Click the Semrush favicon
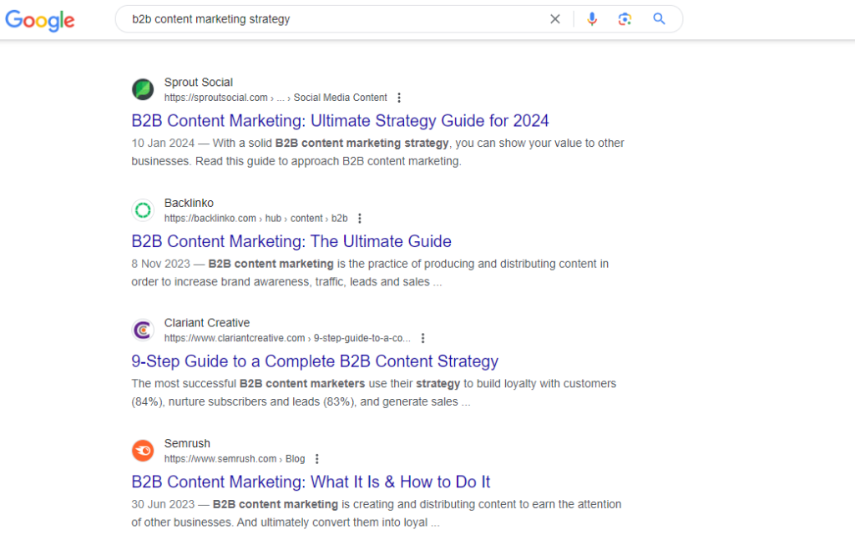This screenshot has width=855, height=550. [x=143, y=450]
